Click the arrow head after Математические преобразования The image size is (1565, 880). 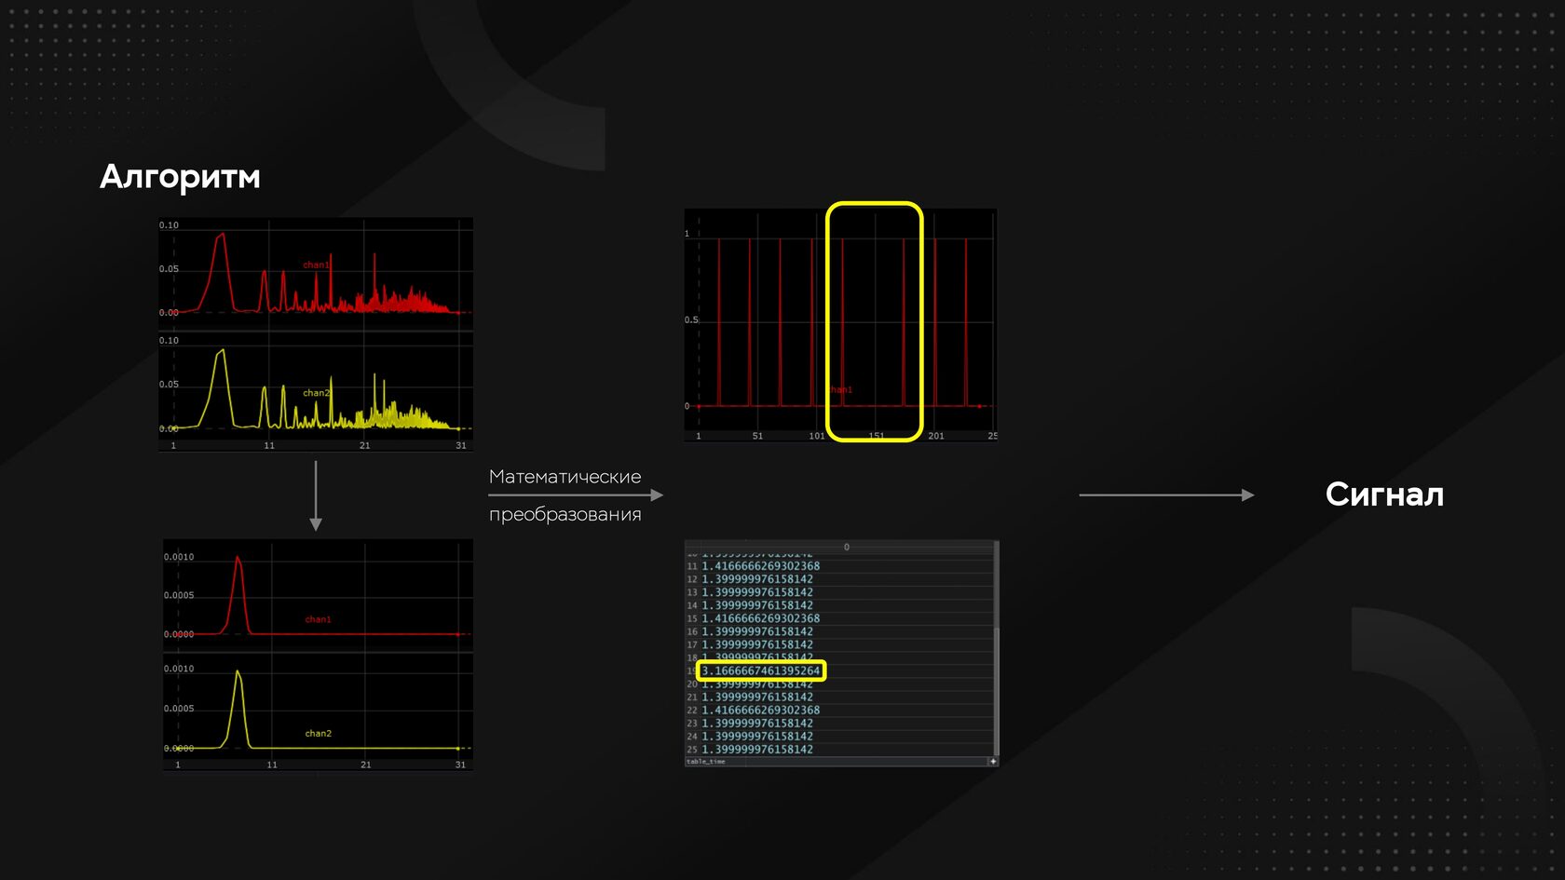[657, 495]
